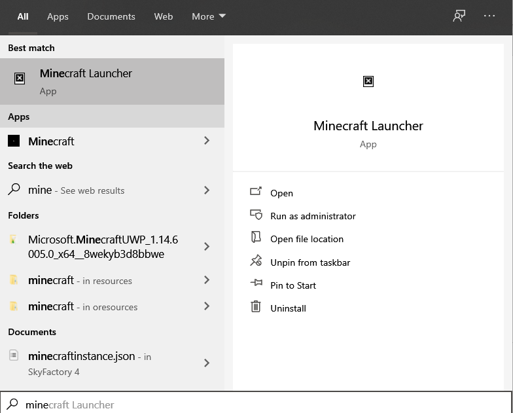Screen dimensions: 513x413
Task: Click the minecraftinstance.json document icon
Action: tap(13, 355)
